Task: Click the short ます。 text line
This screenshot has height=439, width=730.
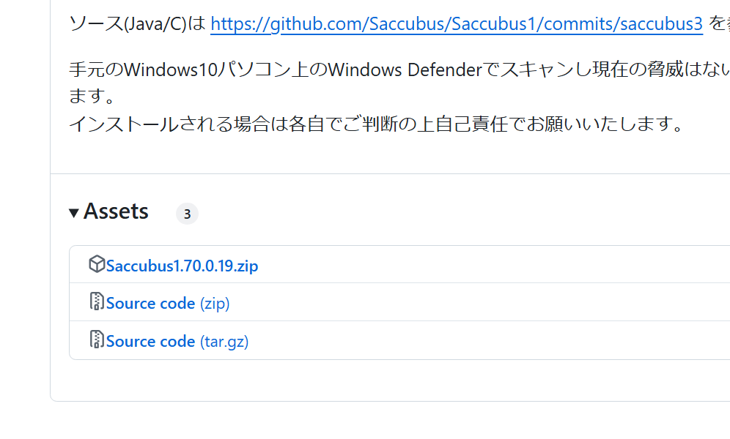Action: tap(92, 97)
